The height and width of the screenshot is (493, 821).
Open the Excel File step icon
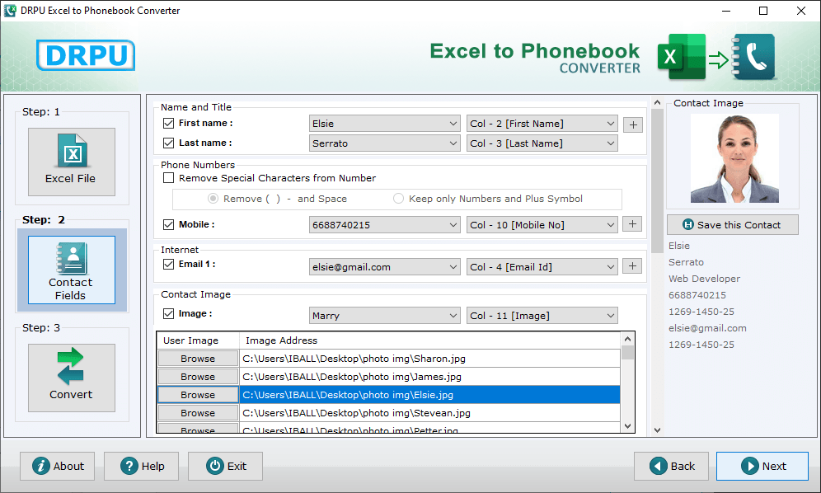(x=72, y=162)
